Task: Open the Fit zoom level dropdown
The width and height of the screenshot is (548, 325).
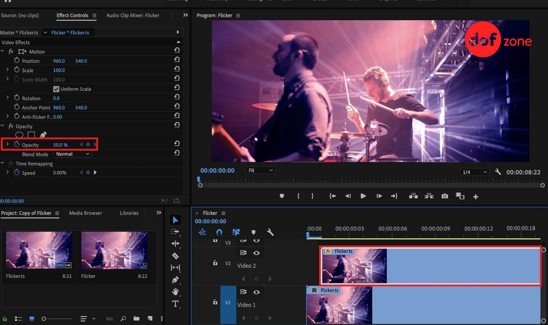Action: 260,170
